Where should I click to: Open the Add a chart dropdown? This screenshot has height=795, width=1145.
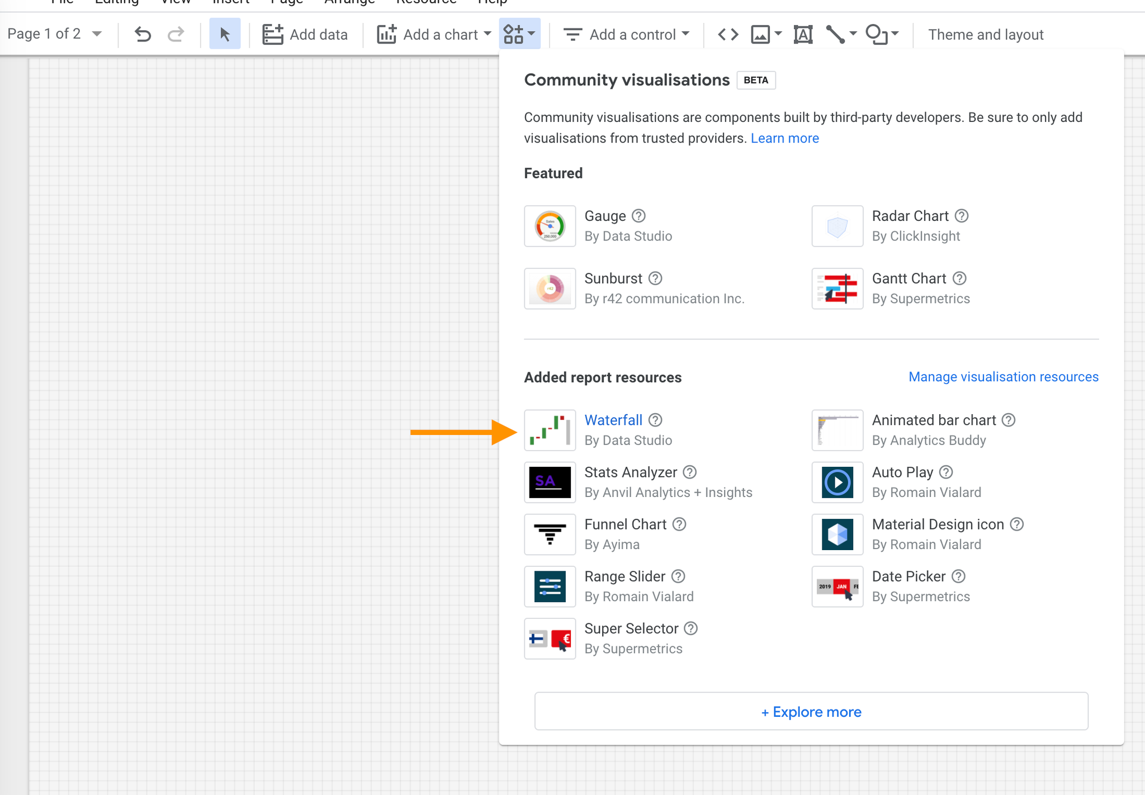coord(434,35)
